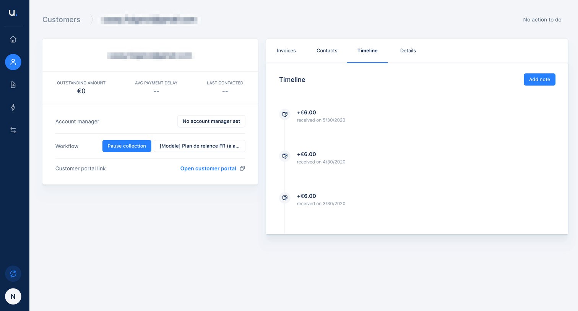Switch to the Invoices tab
The image size is (578, 311).
tap(286, 50)
